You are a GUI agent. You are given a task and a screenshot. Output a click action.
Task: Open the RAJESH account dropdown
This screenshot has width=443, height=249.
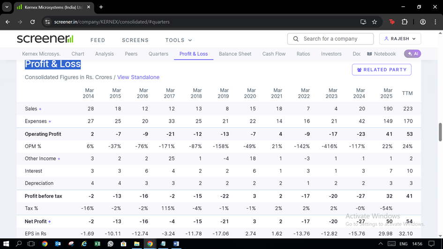pos(400,39)
